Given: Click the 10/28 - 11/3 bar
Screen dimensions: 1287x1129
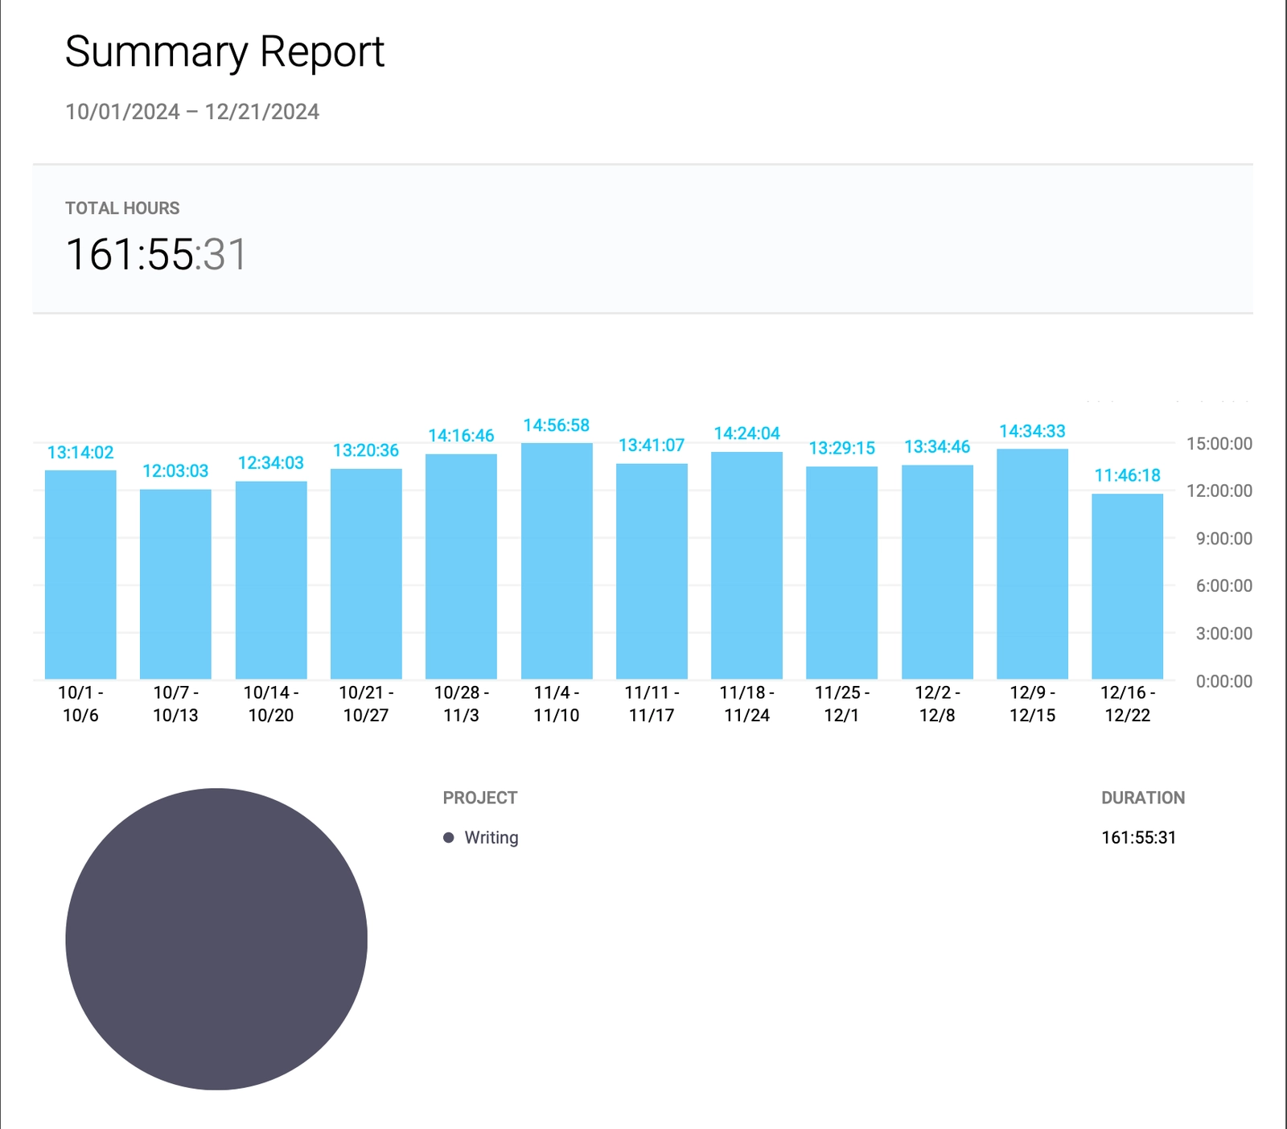Looking at the screenshot, I should (461, 566).
